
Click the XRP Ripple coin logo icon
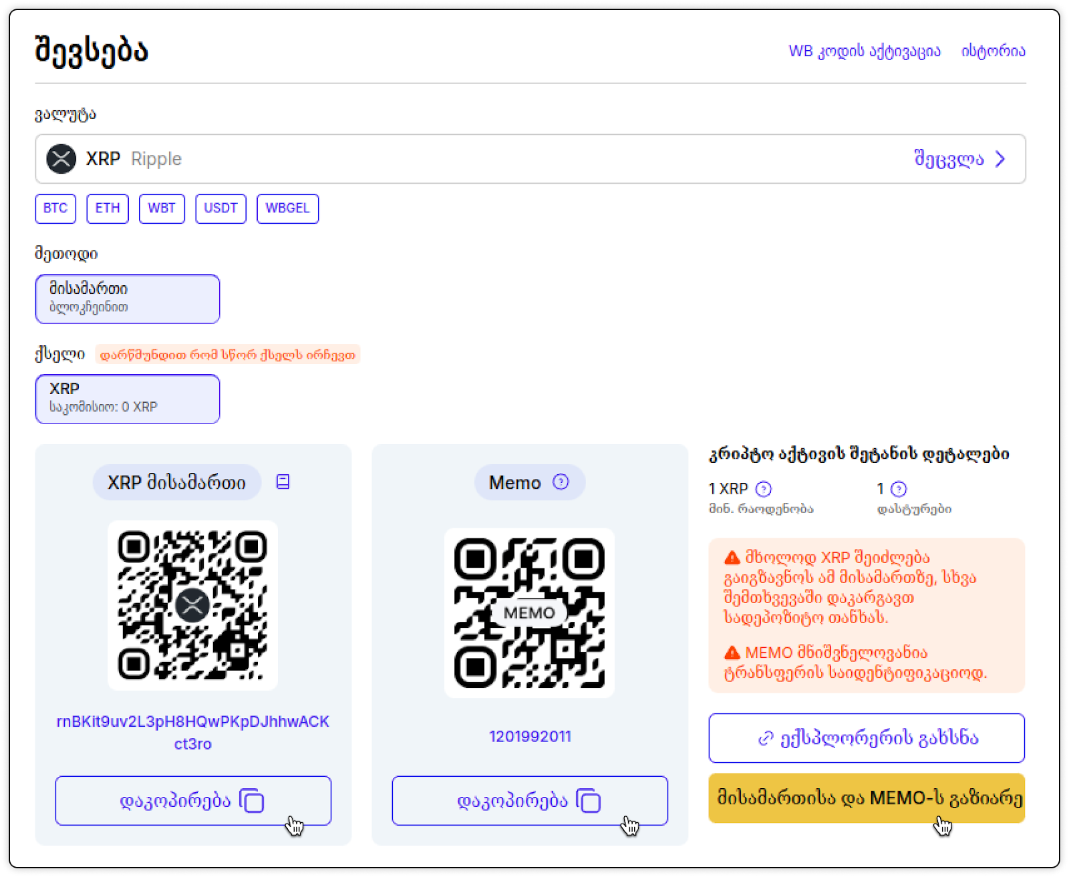[x=61, y=159]
